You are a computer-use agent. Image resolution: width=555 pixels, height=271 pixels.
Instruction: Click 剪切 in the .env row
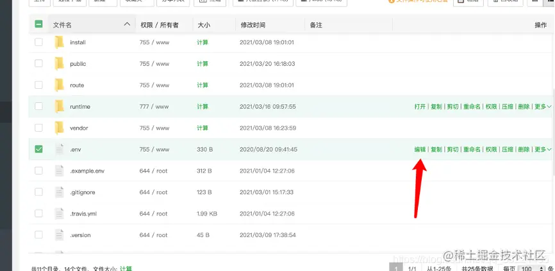[x=452, y=150]
